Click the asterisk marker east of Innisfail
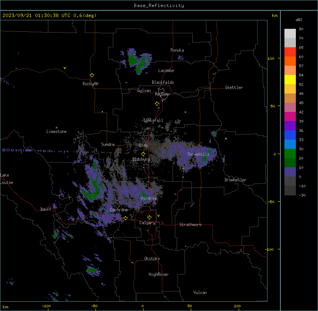The width and height of the screenshot is (318, 311). click(185, 112)
